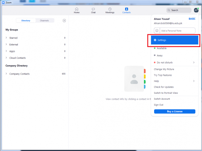202x151 pixels.
Task: Expand the Starred group
Action: [x=6, y=38]
